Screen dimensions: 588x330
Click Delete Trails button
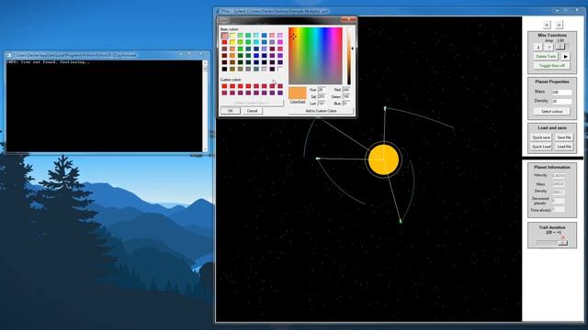point(546,57)
